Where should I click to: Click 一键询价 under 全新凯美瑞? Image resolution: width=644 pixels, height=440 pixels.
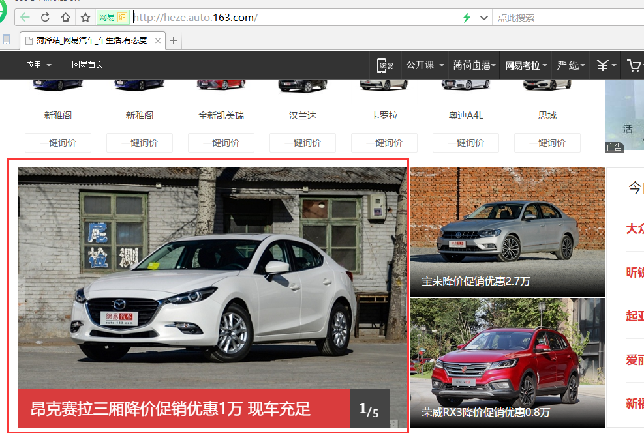[221, 143]
